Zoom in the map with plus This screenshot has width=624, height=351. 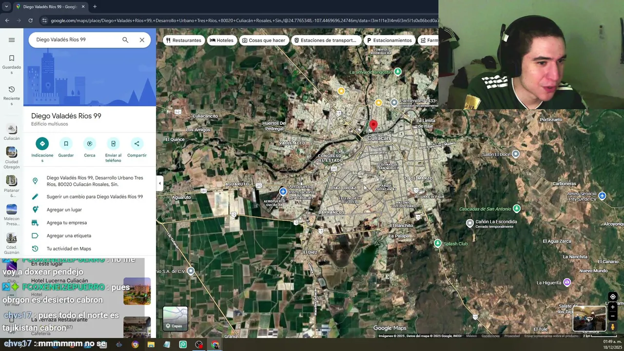(613, 307)
